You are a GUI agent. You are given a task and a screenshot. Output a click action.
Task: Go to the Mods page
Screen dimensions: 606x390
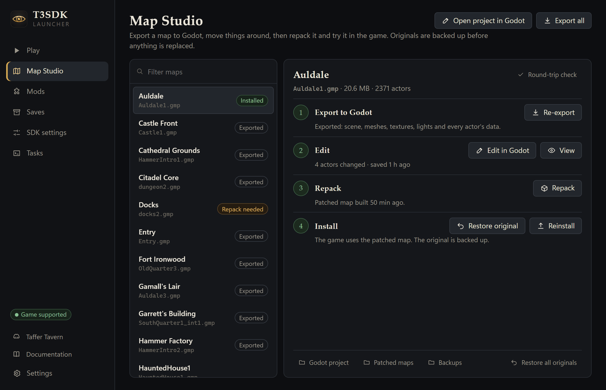point(58,91)
